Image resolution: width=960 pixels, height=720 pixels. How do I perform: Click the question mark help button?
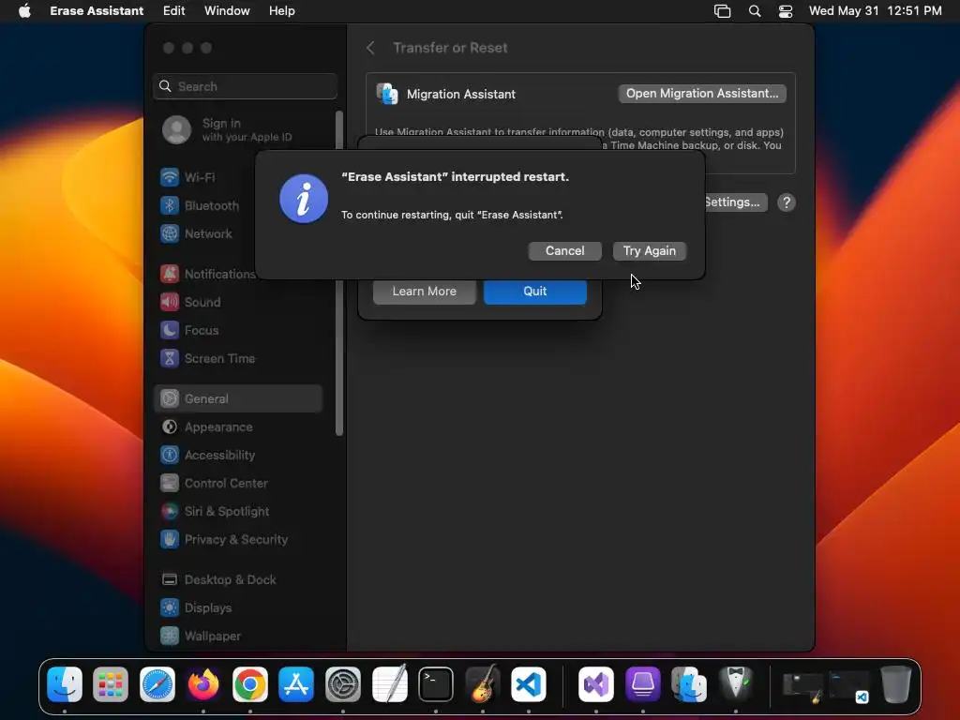click(787, 202)
